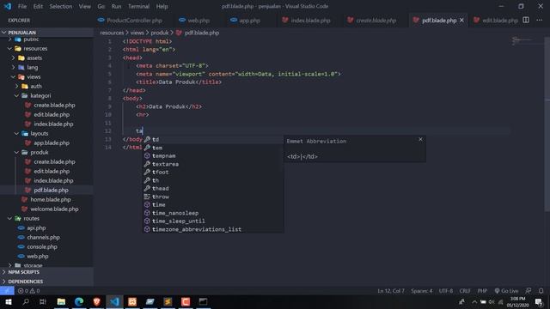This screenshot has width=550, height=309.
Task: Open the Go menu
Action: [101, 6]
